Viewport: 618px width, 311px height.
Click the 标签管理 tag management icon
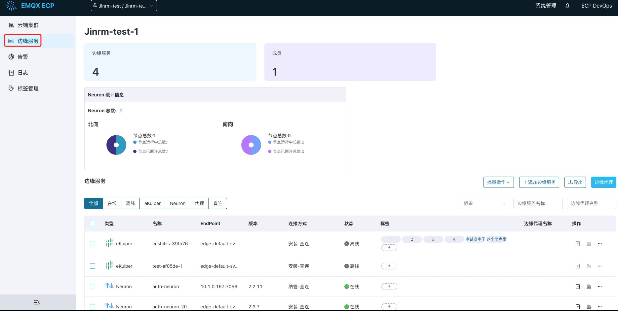pyautogui.click(x=11, y=88)
